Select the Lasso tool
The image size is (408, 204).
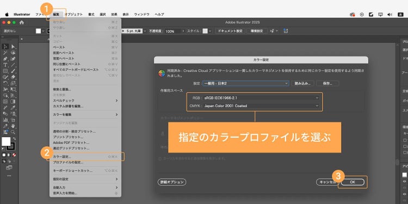[13, 53]
